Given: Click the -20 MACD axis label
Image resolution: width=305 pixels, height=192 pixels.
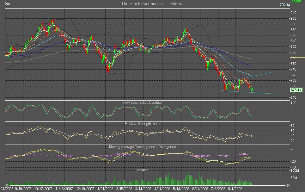Looking at the screenshot, I should point(293,161).
